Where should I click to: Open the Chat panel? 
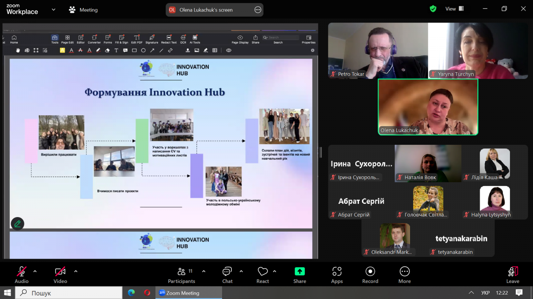227,275
